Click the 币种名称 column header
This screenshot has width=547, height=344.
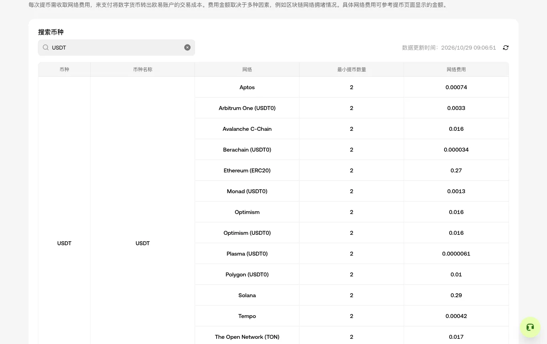(143, 69)
